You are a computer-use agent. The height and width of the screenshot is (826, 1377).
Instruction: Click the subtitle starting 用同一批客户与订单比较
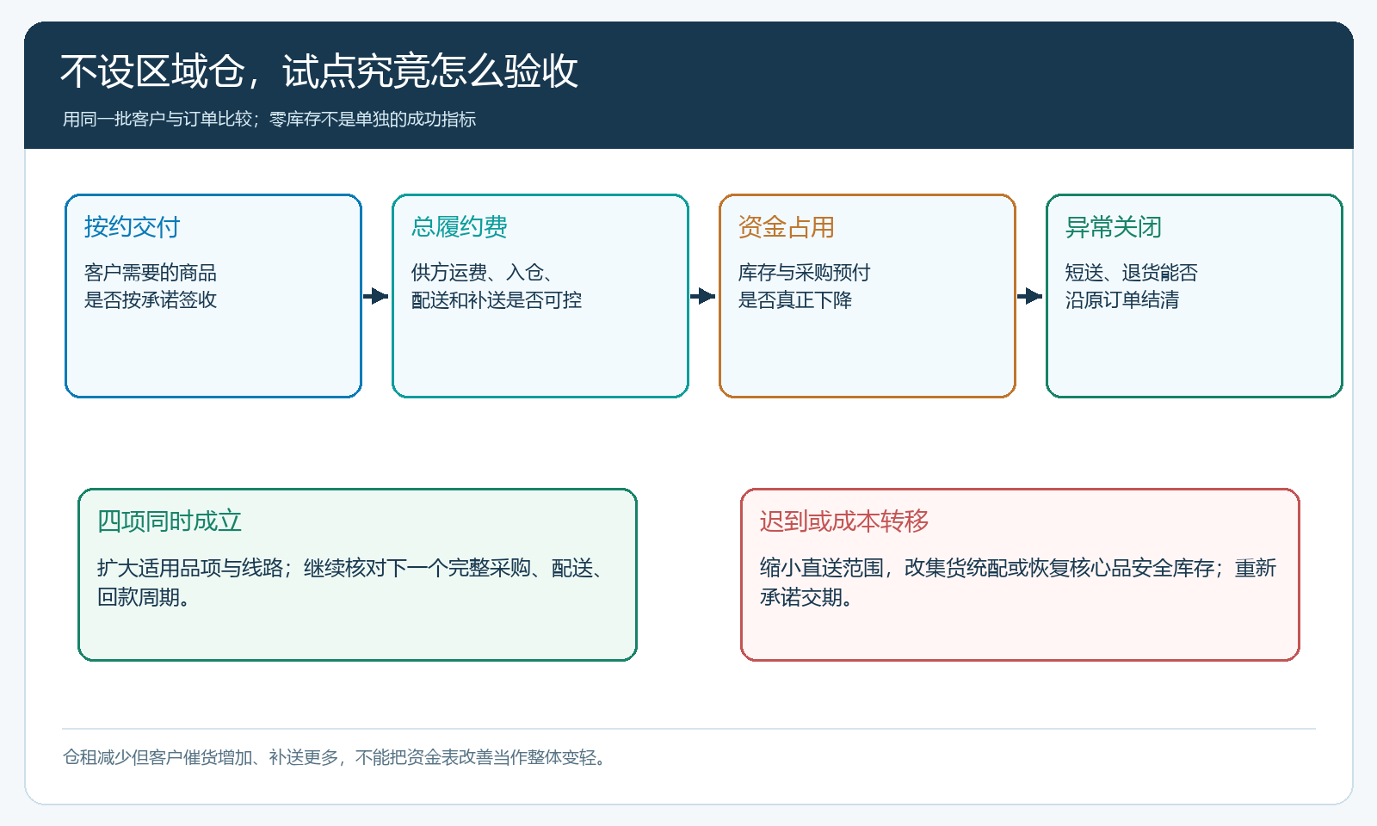point(269,119)
